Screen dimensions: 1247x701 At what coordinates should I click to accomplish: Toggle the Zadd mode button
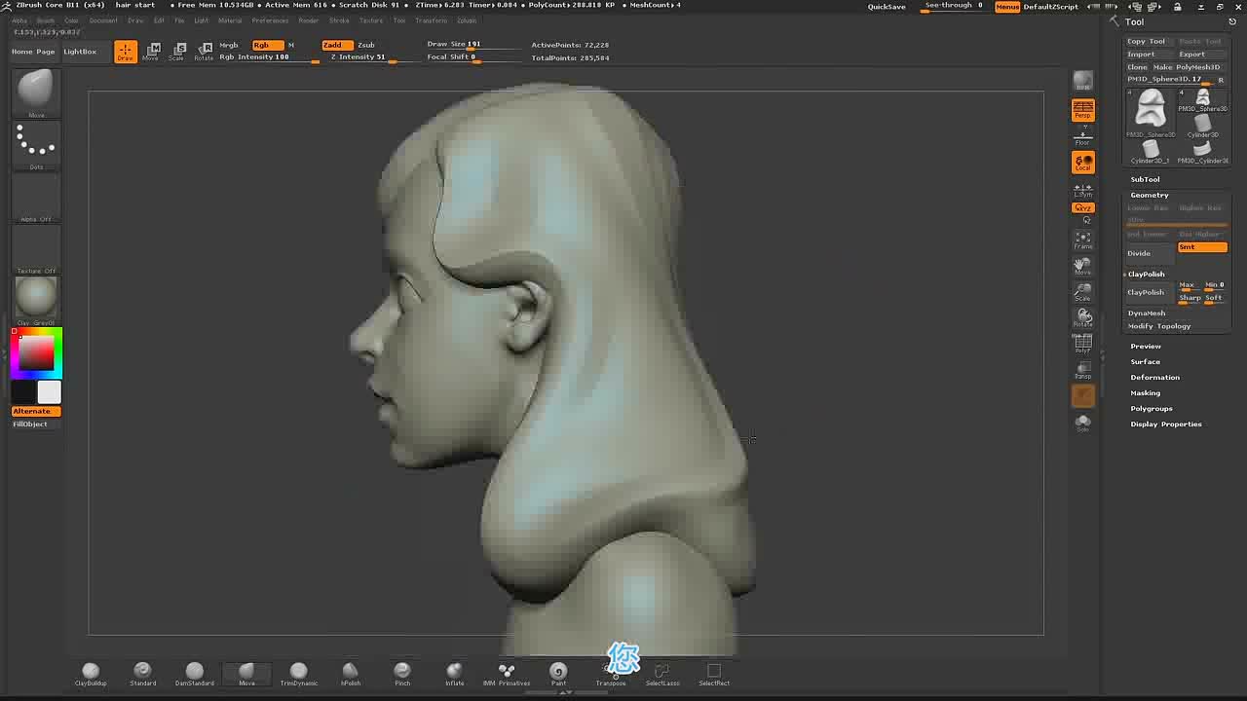[x=333, y=45]
